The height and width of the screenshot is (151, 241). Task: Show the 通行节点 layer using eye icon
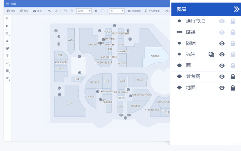pyautogui.click(x=222, y=21)
